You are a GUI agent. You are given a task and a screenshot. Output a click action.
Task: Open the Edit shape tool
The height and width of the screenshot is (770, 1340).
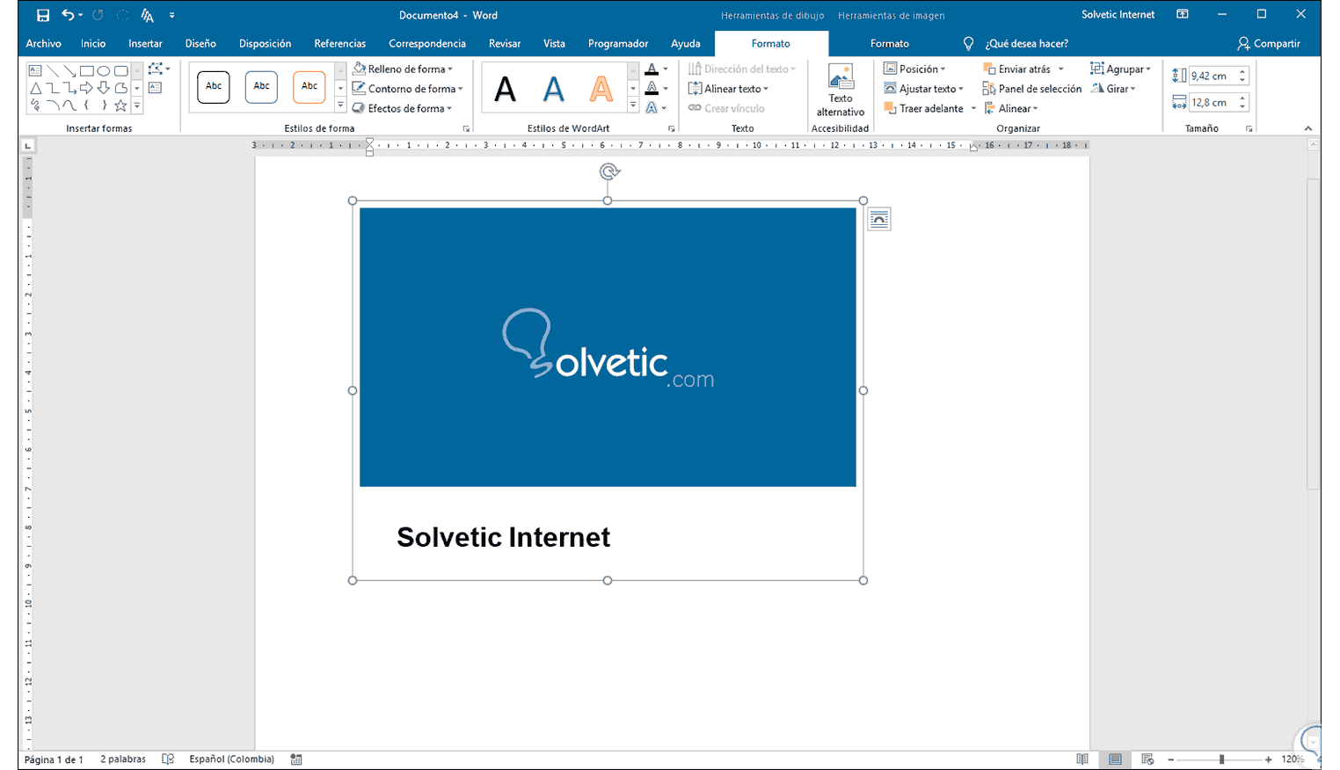click(158, 69)
